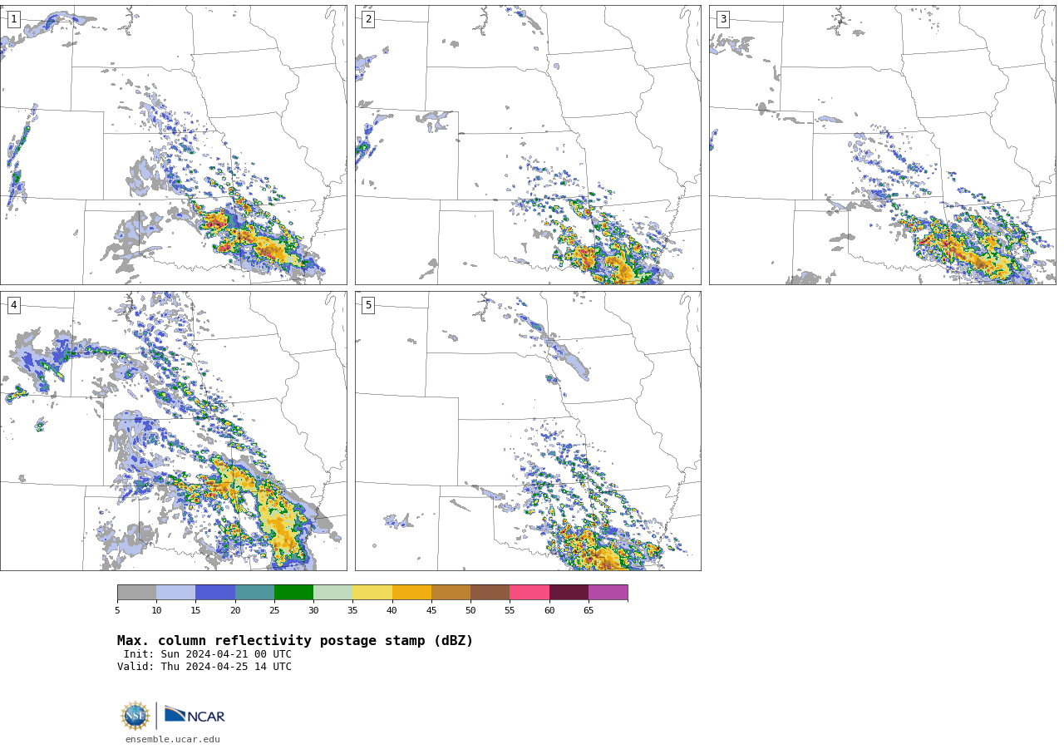Click the blue 15-20 dBZ swatch
The height and width of the screenshot is (749, 1064).
coord(215,592)
